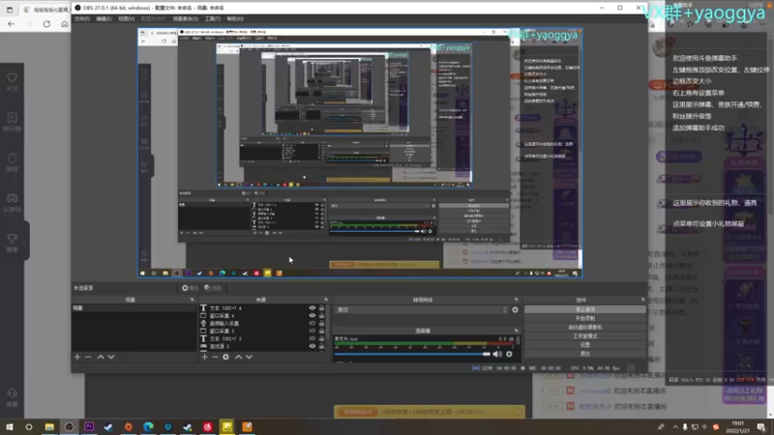Select the 窗口采集 3 source row
774x435 pixels.
[x=261, y=331]
